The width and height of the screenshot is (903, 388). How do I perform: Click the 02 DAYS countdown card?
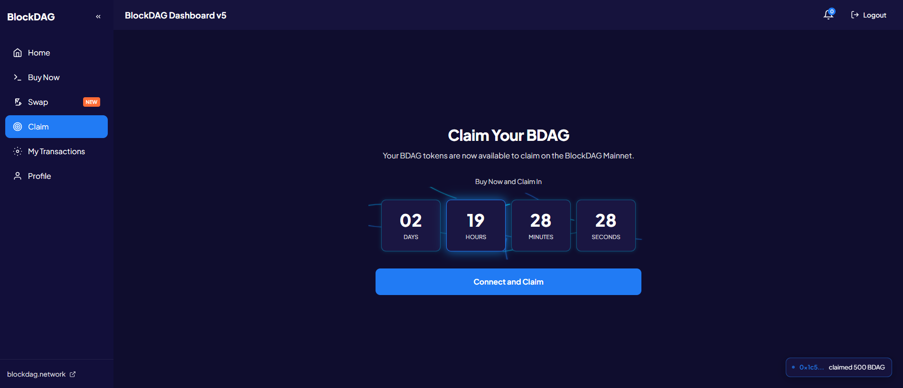click(411, 225)
